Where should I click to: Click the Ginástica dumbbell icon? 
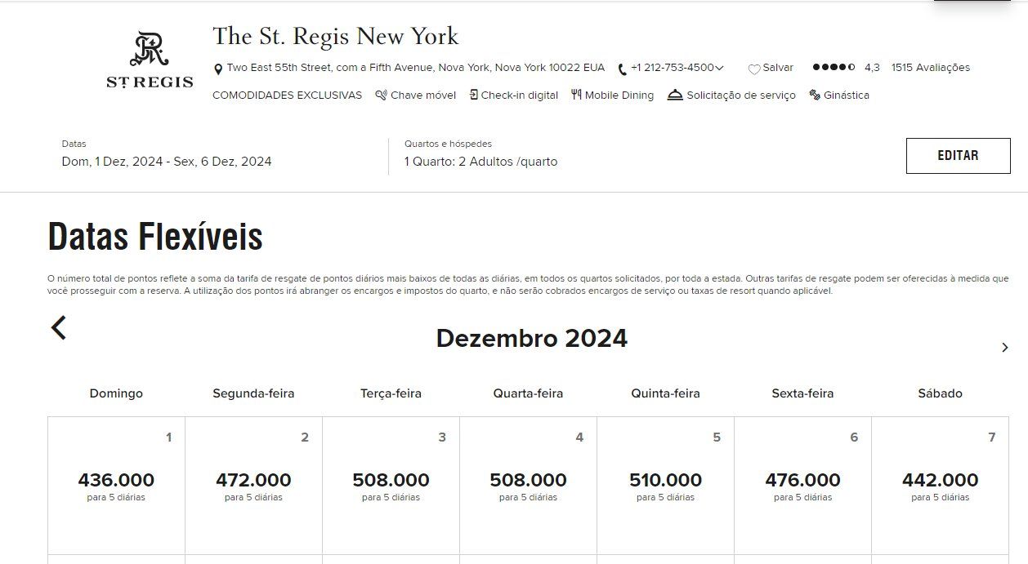click(815, 95)
